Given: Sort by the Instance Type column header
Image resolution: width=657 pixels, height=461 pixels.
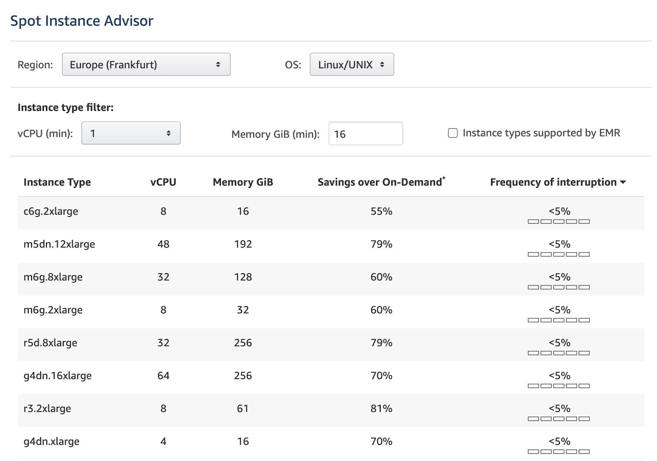Looking at the screenshot, I should tap(57, 182).
